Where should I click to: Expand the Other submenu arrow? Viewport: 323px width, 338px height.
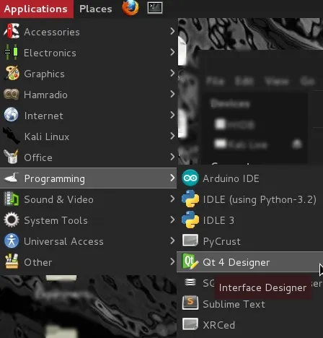click(172, 261)
